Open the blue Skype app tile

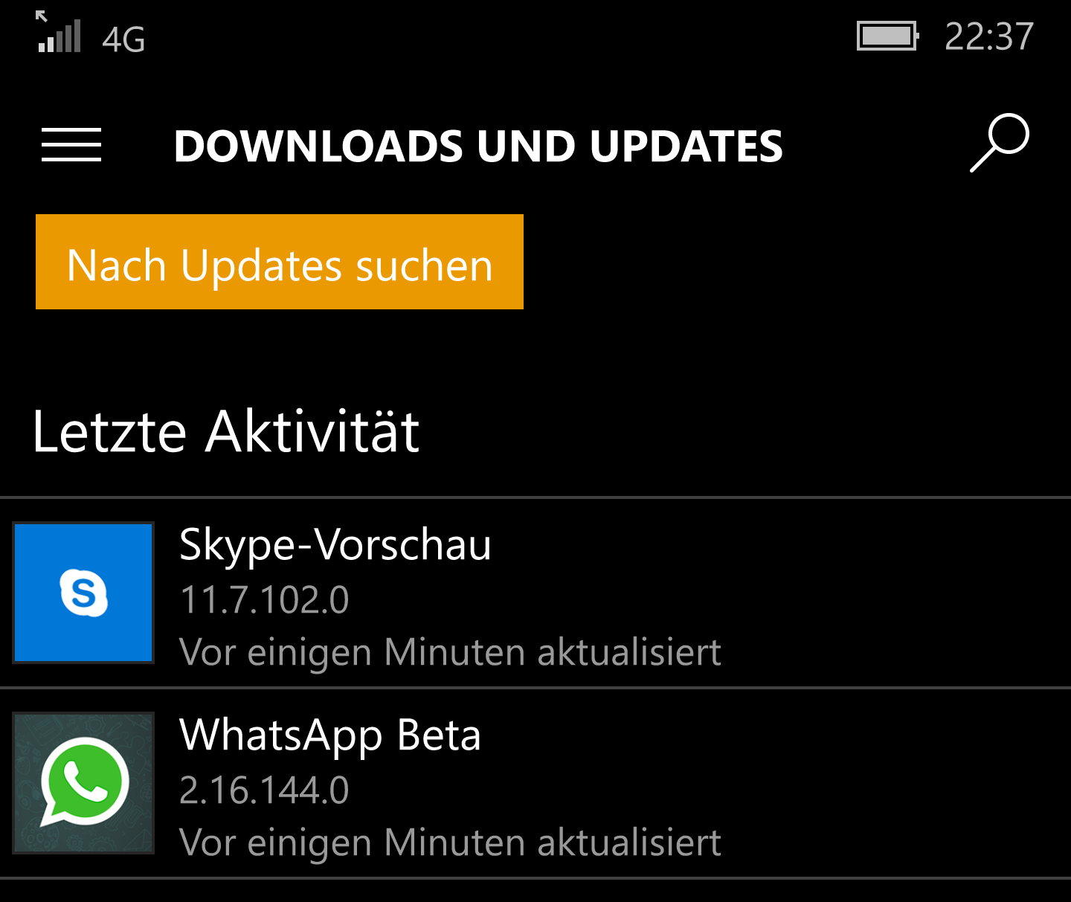83,593
